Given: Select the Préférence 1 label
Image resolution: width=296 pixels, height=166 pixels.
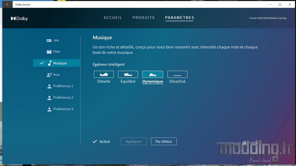Looking at the screenshot, I should coord(63,86).
